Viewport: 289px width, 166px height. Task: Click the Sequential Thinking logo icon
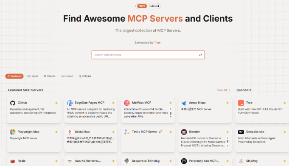pyautogui.click(x=127, y=161)
